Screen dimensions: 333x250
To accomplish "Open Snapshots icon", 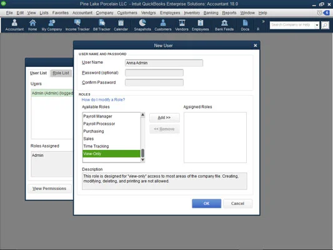I will point(142,25).
